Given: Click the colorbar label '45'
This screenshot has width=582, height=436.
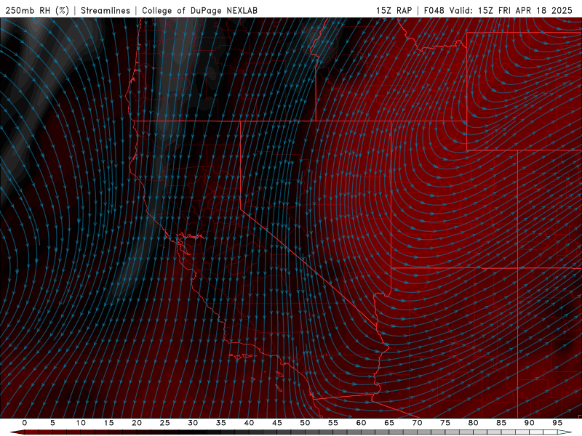Looking at the screenshot, I should pyautogui.click(x=277, y=423).
